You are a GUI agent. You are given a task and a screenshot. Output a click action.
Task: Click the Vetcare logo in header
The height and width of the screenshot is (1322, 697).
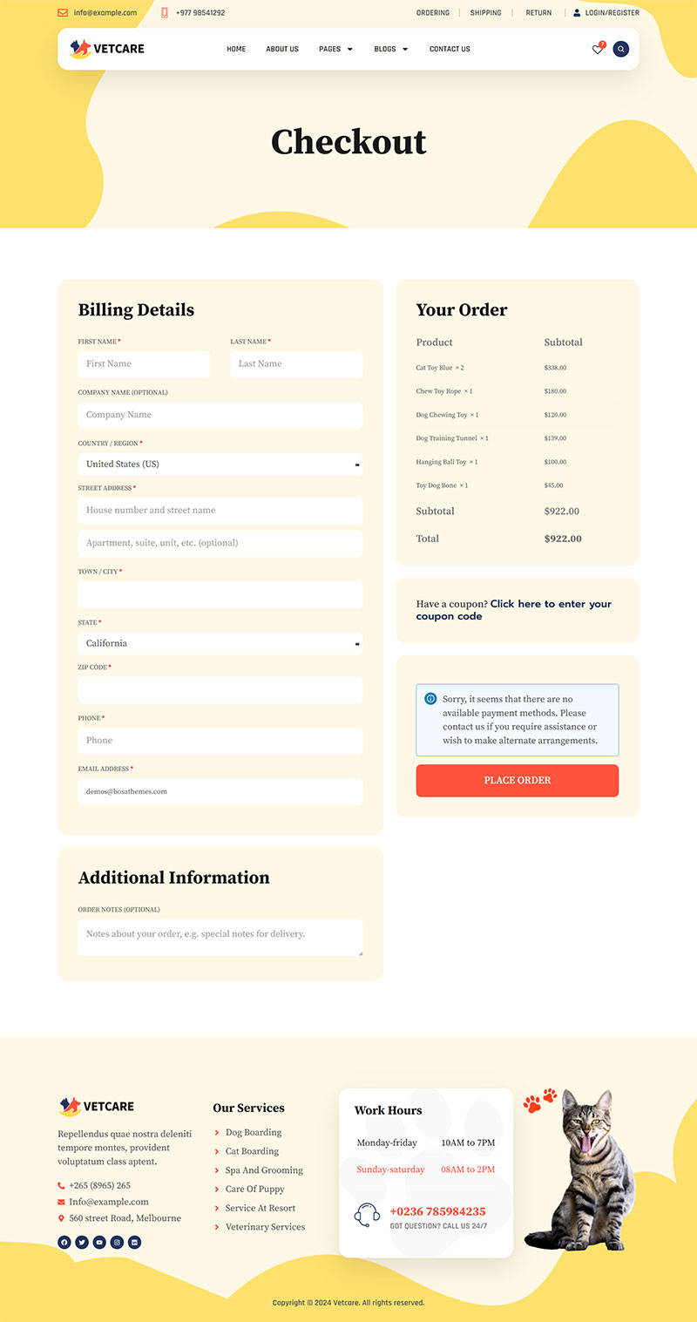point(107,49)
